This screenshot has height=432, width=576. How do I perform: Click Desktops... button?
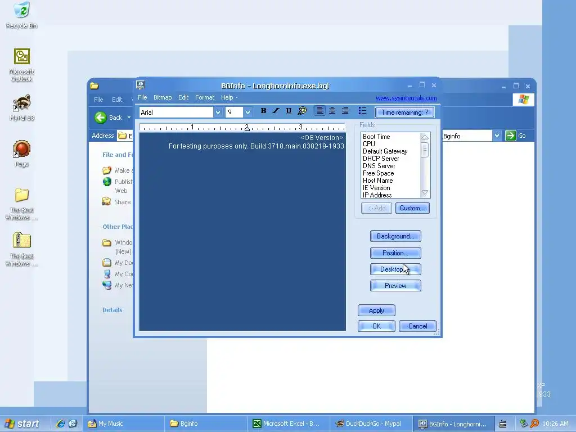point(395,269)
